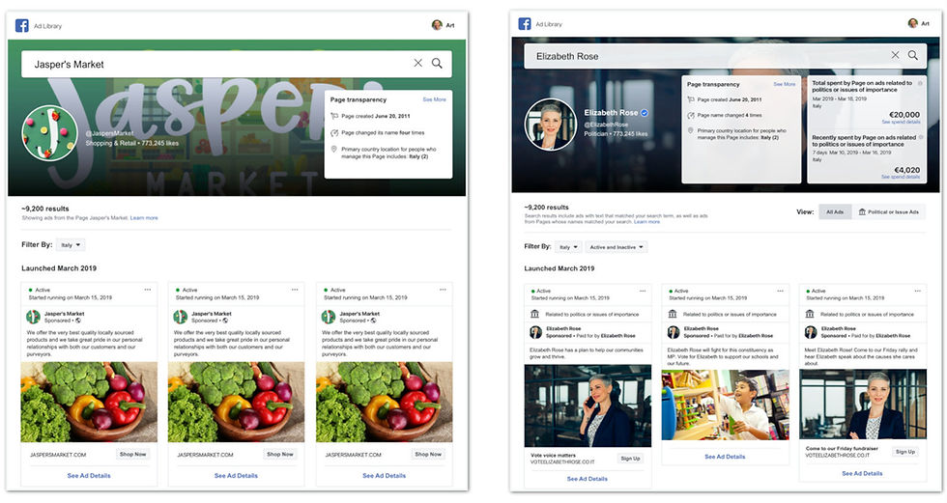The image size is (947, 503).
Task: Click Elizabeth Rose avatar on Friday rally ad
Action: click(810, 332)
